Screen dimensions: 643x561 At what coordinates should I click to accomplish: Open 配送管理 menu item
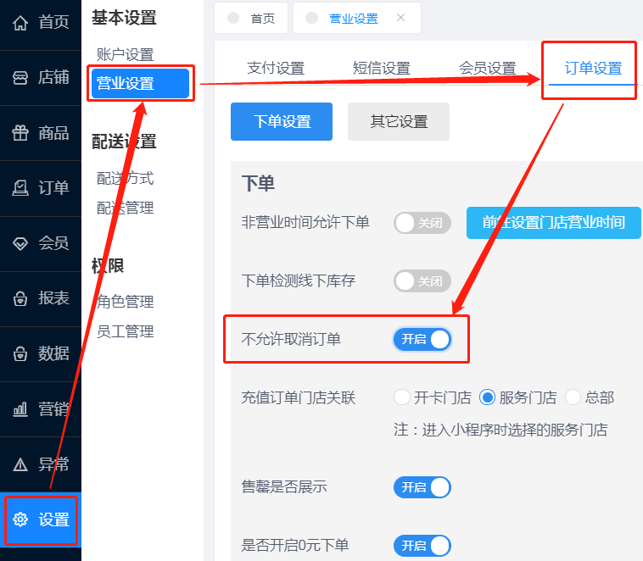coord(125,208)
